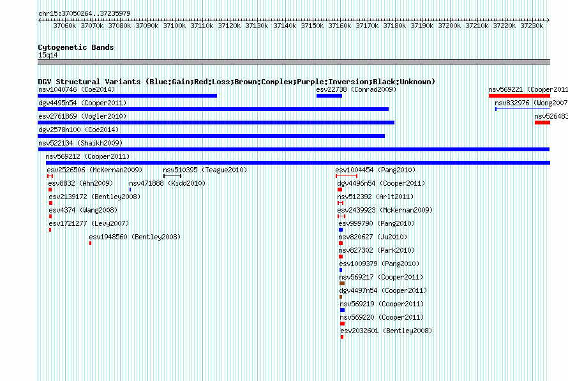Click the 37100k ruler position label
Screen dimensions: 568x381
174,26
